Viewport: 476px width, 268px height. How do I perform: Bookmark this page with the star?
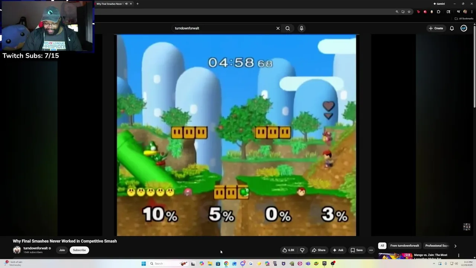[x=409, y=12]
